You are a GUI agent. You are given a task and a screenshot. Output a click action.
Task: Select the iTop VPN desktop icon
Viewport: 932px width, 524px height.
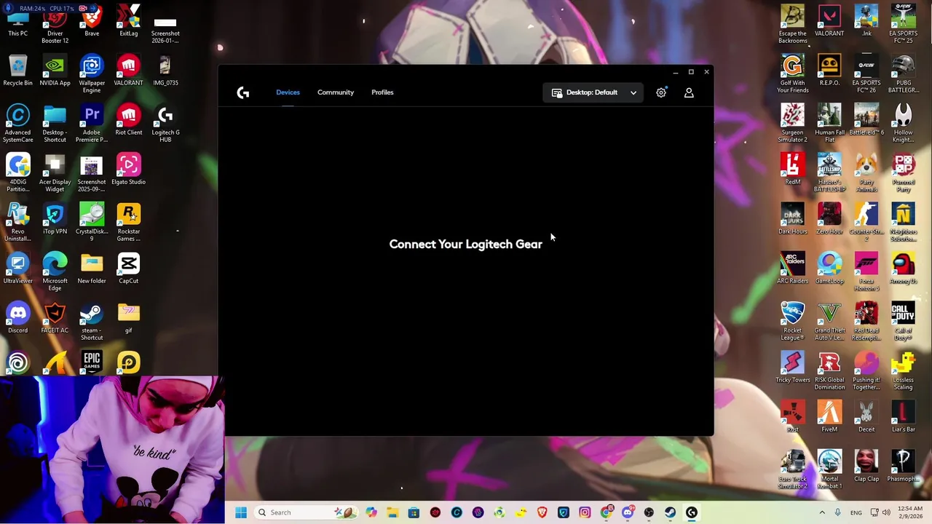click(55, 219)
